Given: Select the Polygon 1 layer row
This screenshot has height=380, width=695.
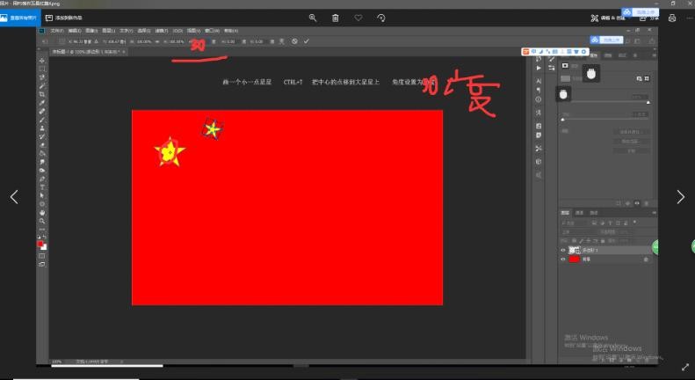Looking at the screenshot, I should pos(608,251).
